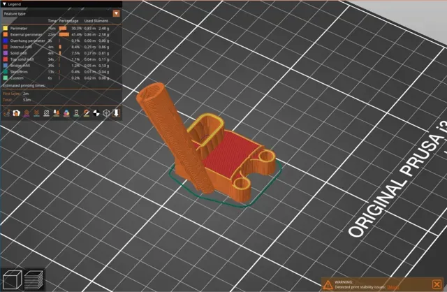This screenshot has height=292, width=447.
Task: Dismiss the print stability warning
Action: [437, 284]
